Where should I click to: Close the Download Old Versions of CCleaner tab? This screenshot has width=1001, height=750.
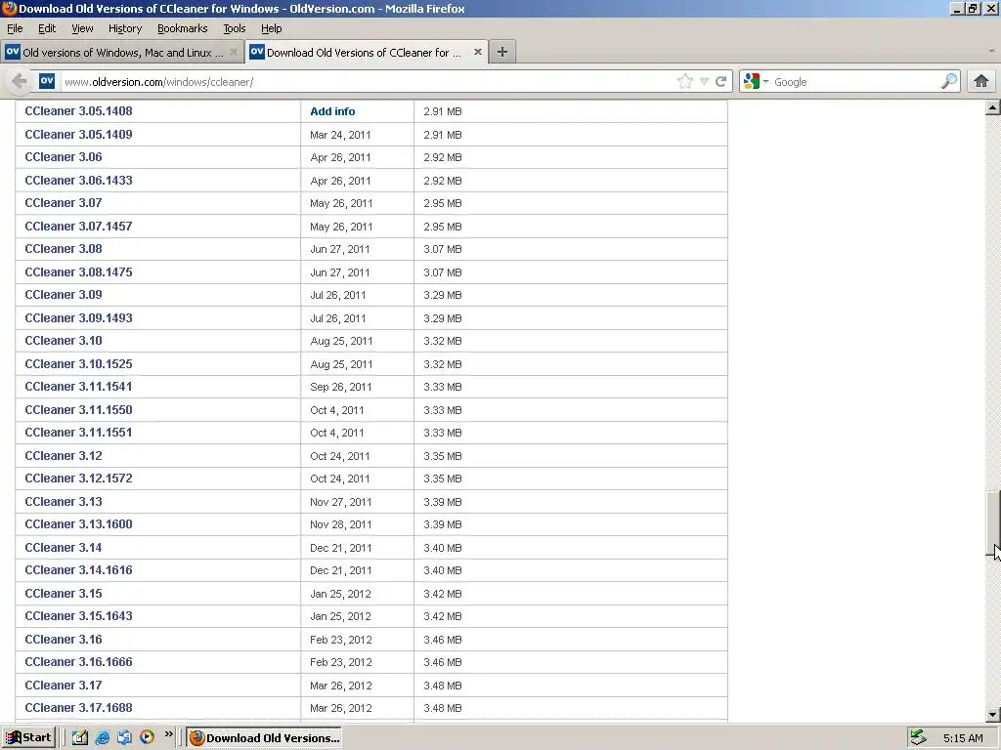[477, 53]
